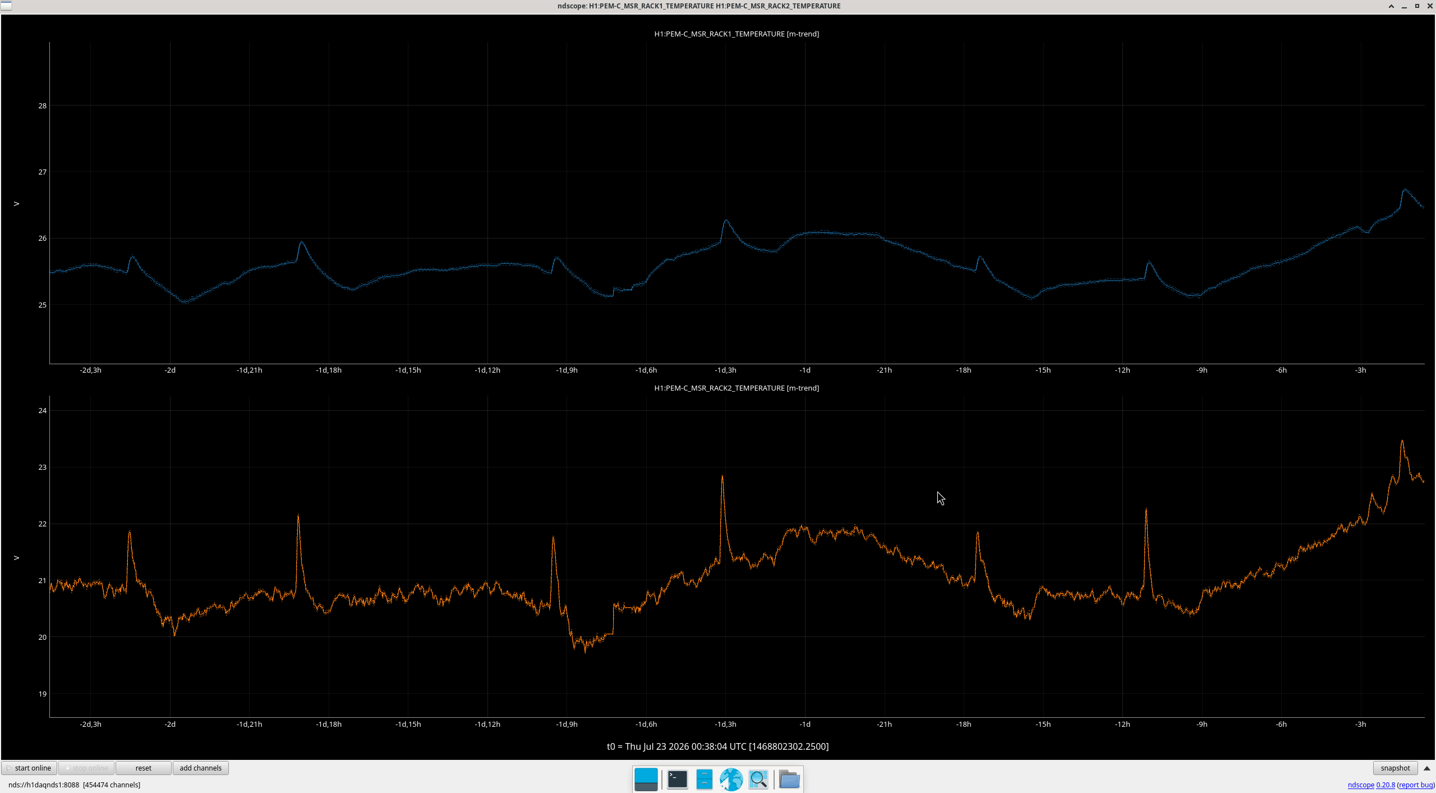Click the t0 timestamp label
1436x793 pixels.
coord(718,746)
